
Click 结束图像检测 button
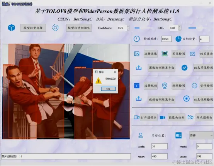click(203, 68)
